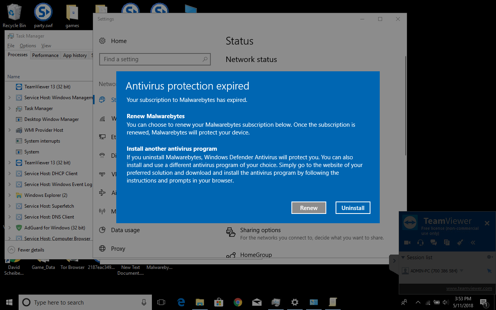The image size is (496, 310).
Task: Click the airplane mode icon in Settings sidebar
Action: point(102,193)
